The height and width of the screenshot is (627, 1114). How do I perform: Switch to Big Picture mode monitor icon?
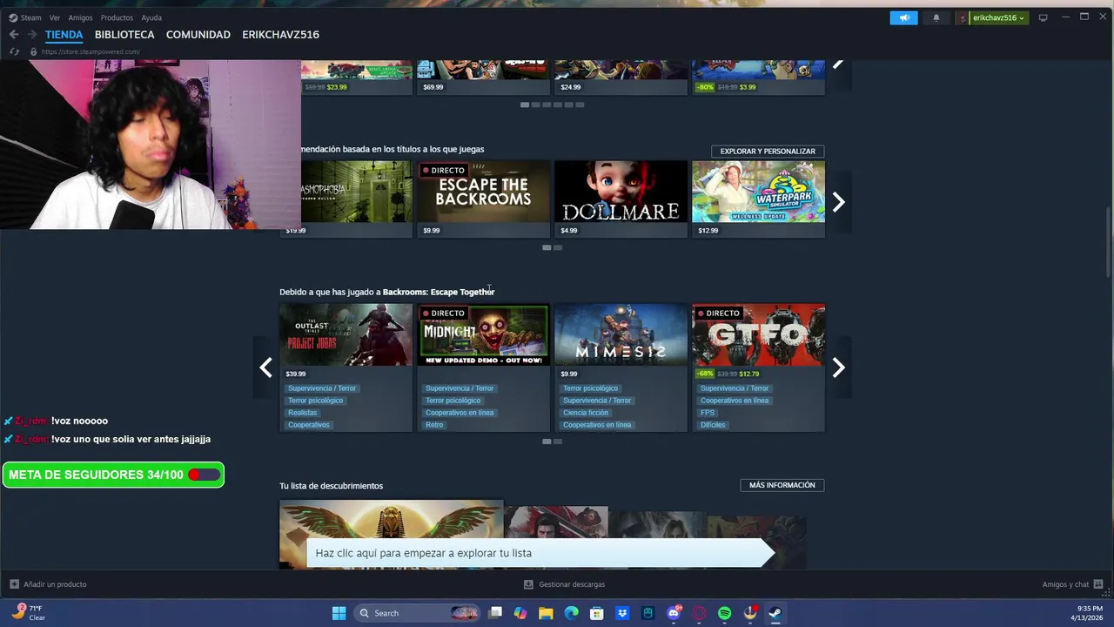(x=1043, y=17)
